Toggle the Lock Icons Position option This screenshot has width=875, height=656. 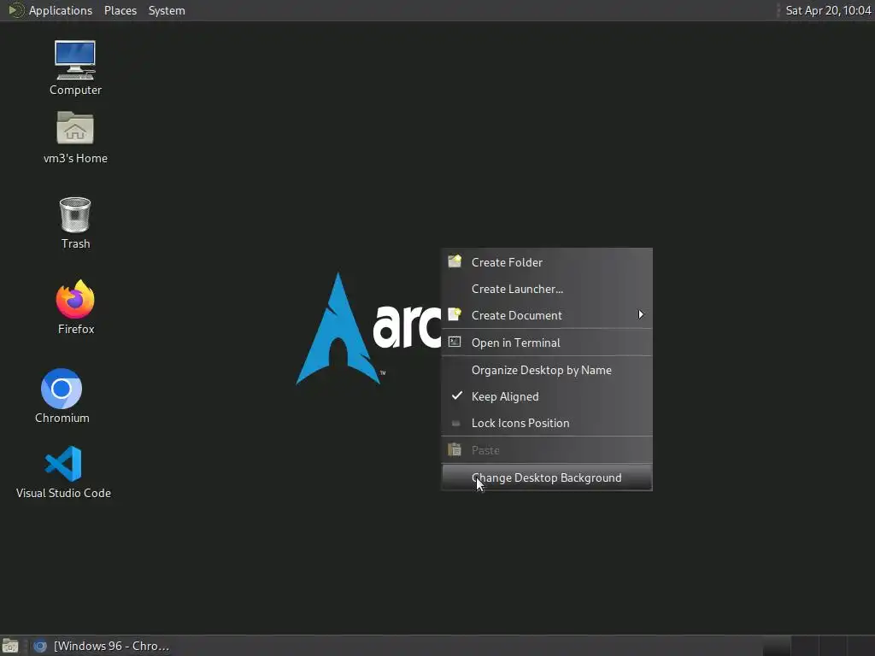coord(547,423)
